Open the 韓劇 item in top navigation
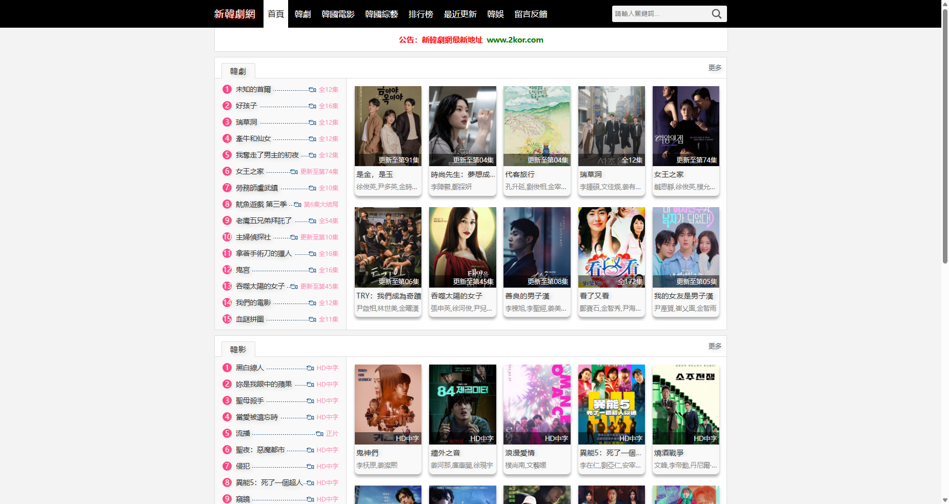949x504 pixels. [x=302, y=14]
